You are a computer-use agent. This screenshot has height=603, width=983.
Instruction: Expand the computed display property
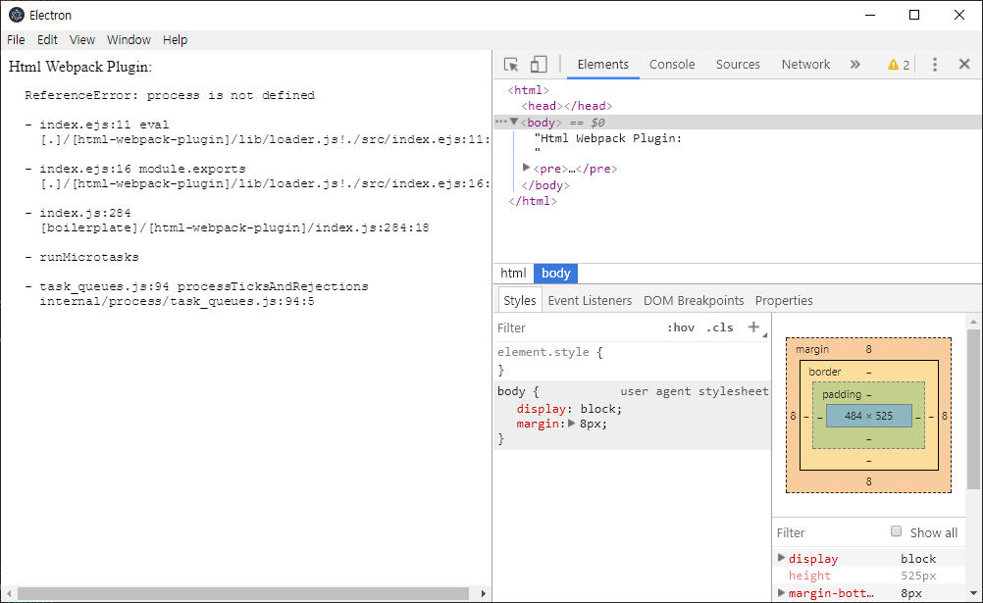781,557
